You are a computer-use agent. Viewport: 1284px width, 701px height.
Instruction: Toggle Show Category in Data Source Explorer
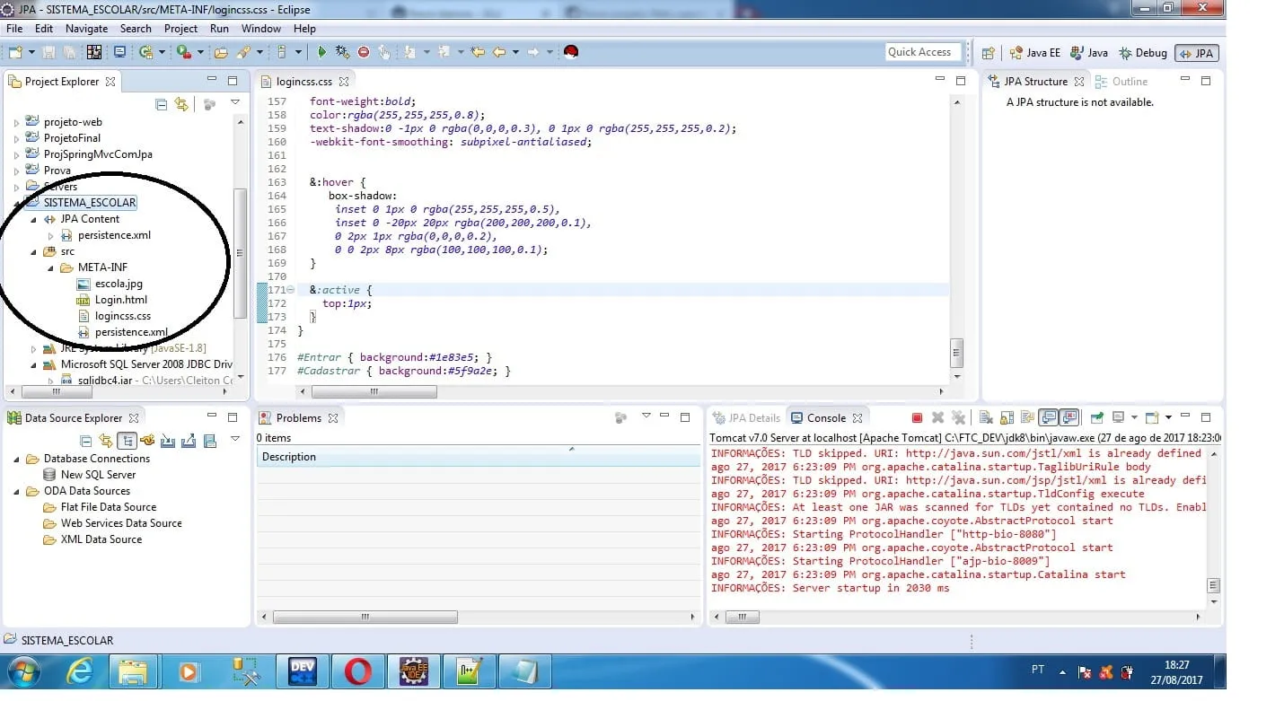click(x=127, y=441)
